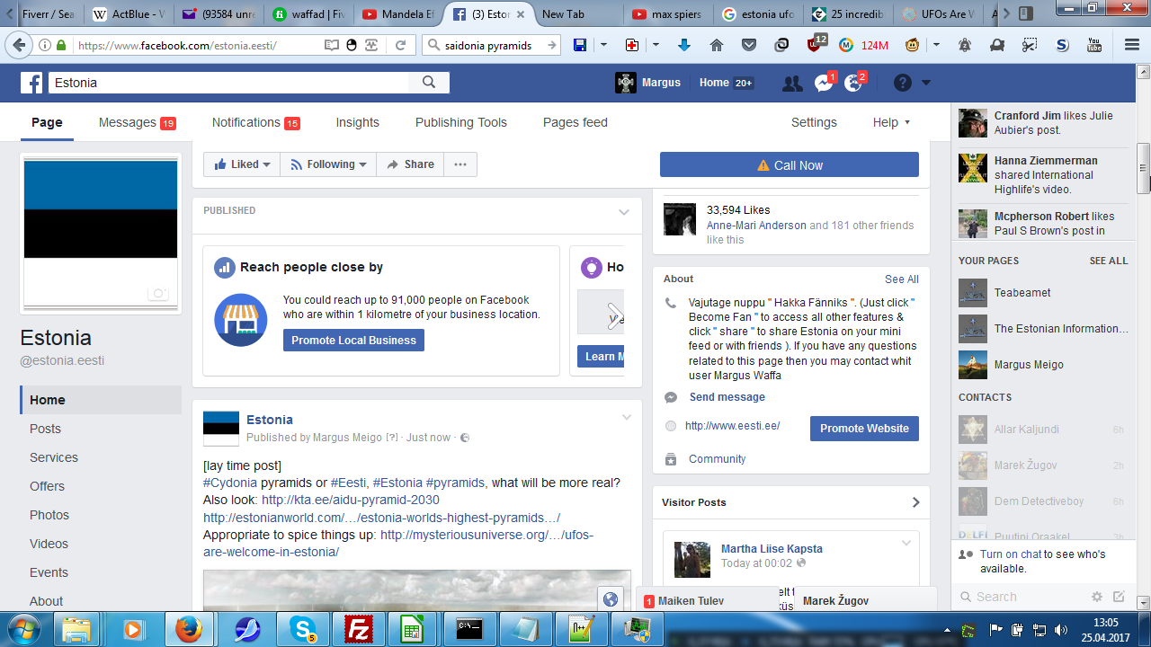Open chat settings gear icon
The width and height of the screenshot is (1151, 647).
point(1097,597)
